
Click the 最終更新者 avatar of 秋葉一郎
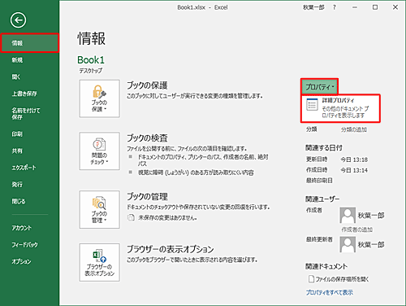(348, 244)
